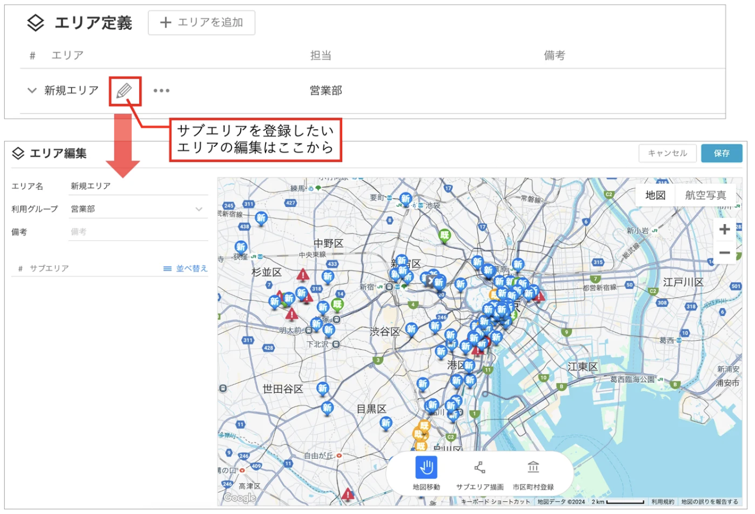
Task: Click the 江戸川区 label on the map
Action: point(683,282)
